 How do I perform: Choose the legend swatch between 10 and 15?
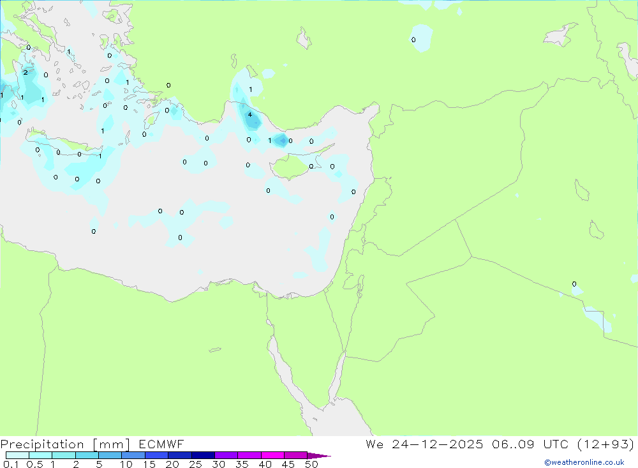[x=133, y=455]
